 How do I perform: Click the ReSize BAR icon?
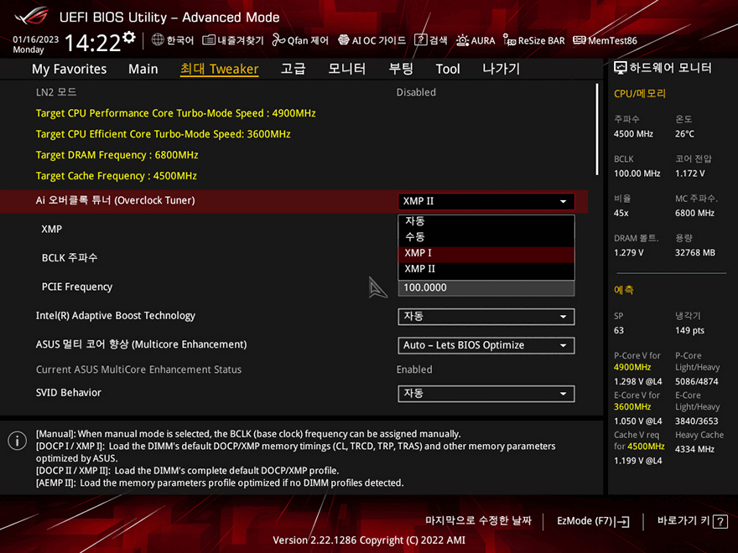[x=509, y=40]
